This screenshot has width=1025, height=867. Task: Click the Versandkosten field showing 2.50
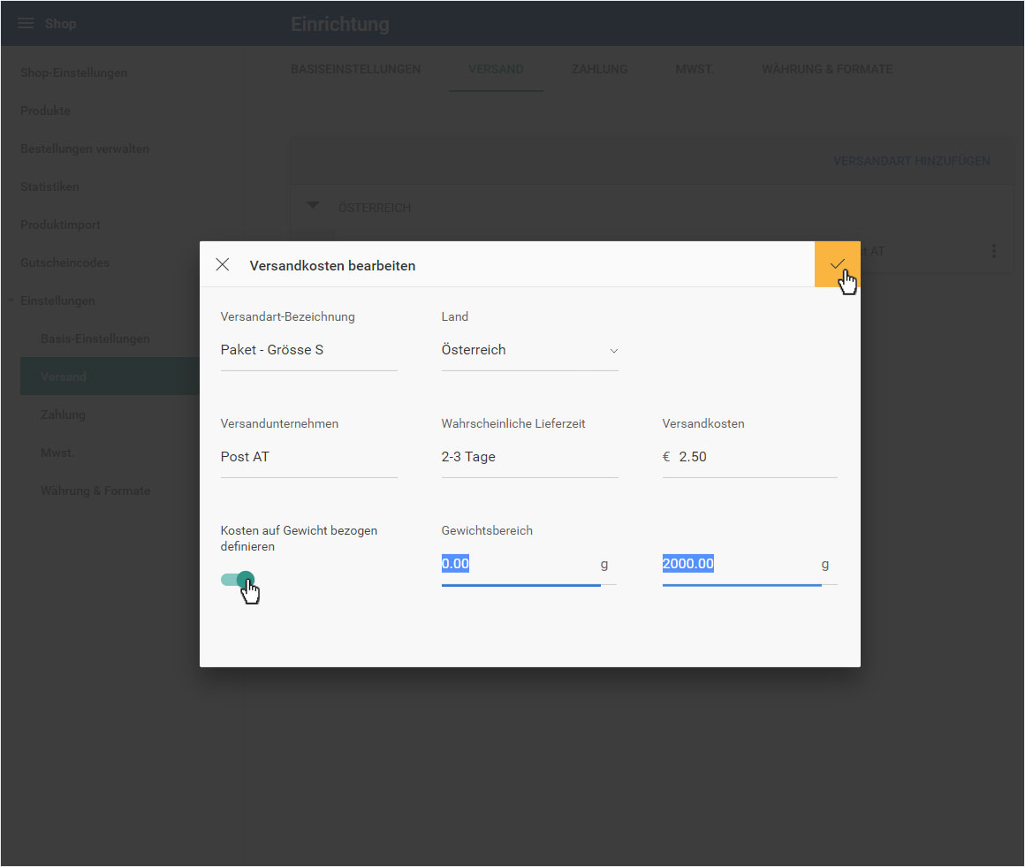(749, 456)
